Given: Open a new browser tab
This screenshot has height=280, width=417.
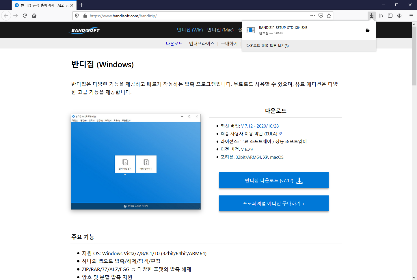Looking at the screenshot, I should pyautogui.click(x=81, y=5).
